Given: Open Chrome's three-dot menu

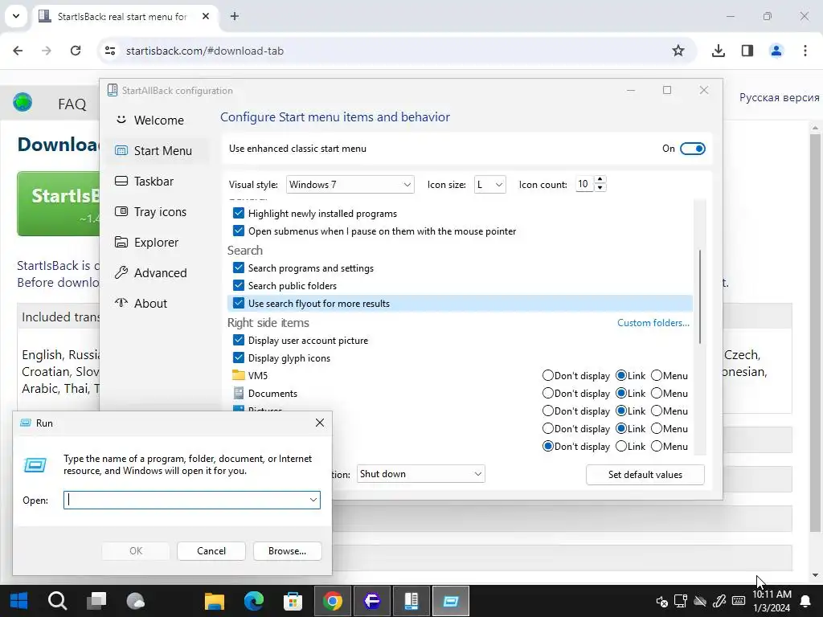Looking at the screenshot, I should [x=805, y=51].
